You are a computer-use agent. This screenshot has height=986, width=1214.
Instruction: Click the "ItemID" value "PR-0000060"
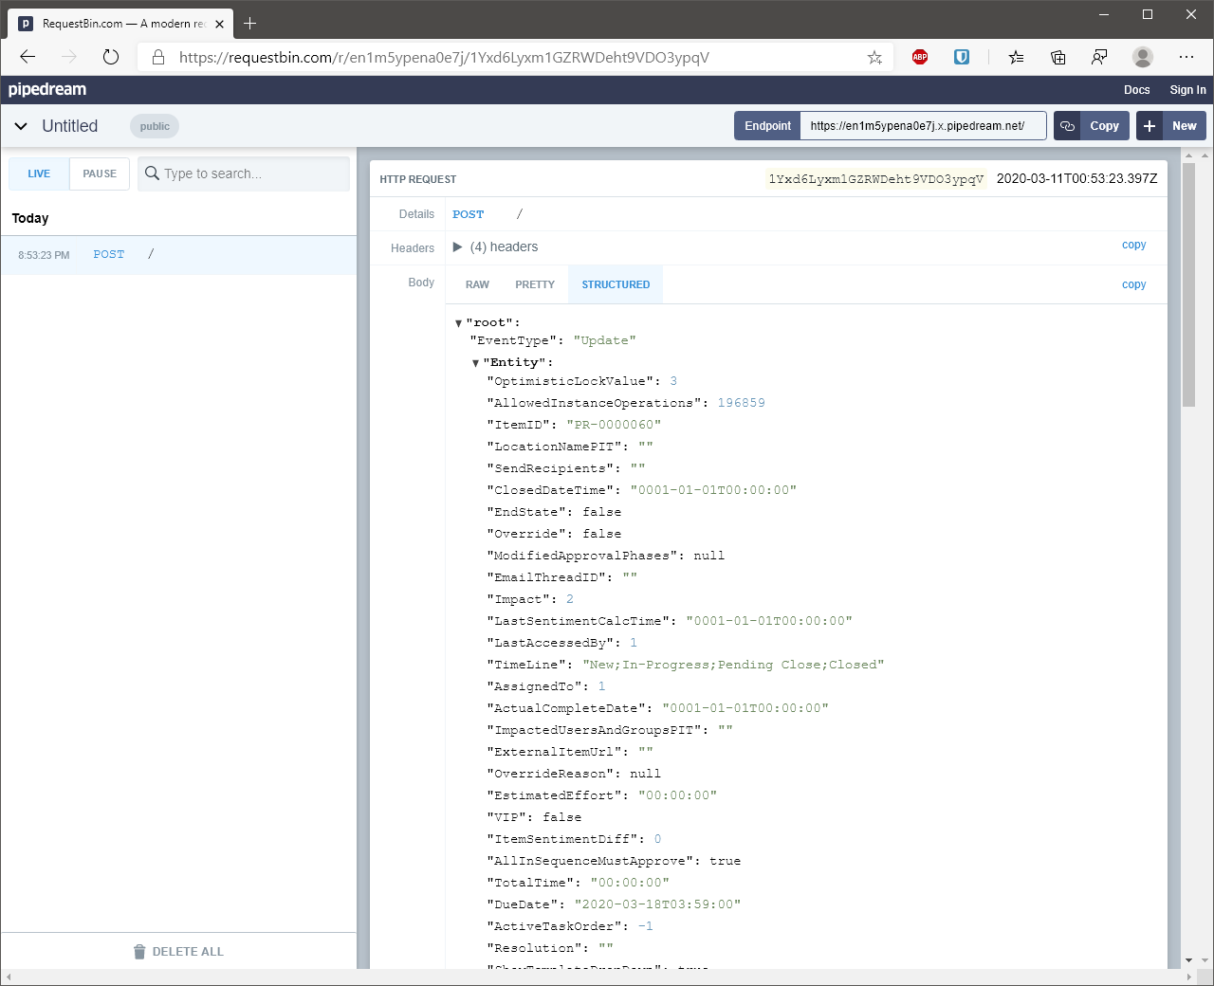click(x=614, y=425)
